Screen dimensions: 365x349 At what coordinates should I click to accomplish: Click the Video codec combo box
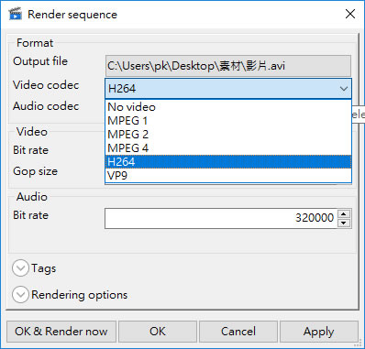click(x=228, y=89)
